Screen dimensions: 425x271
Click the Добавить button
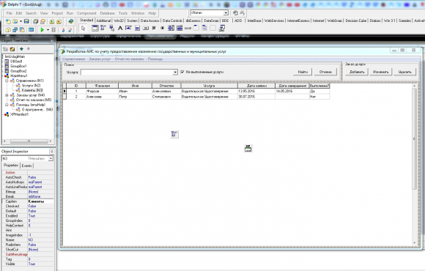tap(357, 72)
